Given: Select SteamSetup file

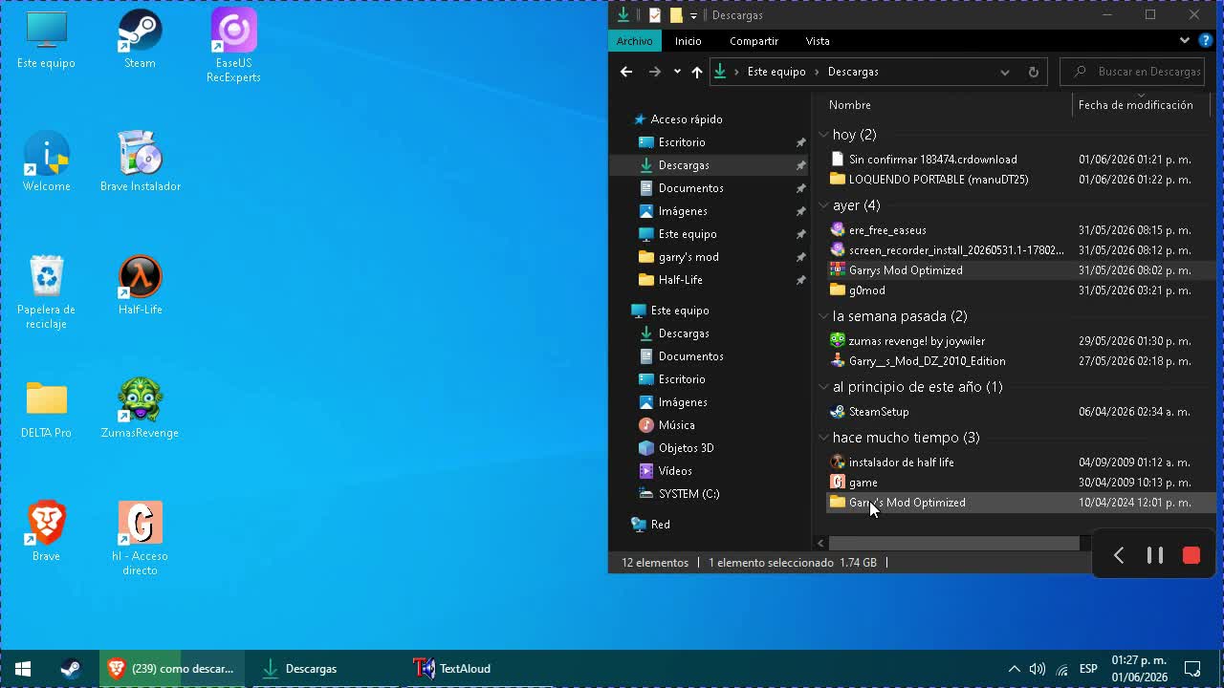Looking at the screenshot, I should 879,412.
